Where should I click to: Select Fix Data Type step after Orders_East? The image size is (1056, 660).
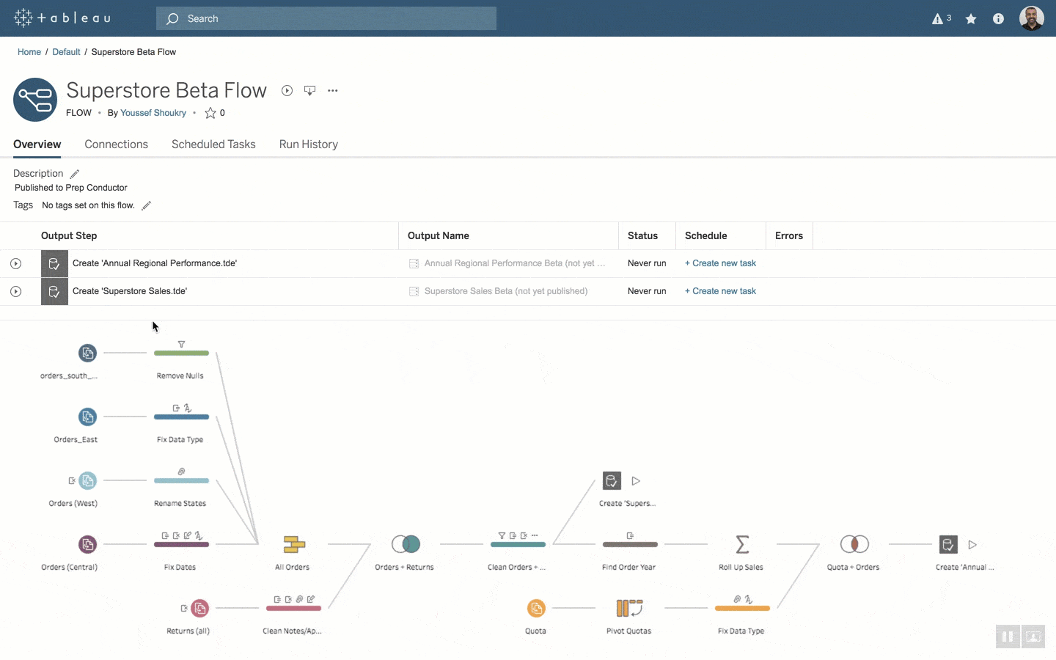click(181, 417)
